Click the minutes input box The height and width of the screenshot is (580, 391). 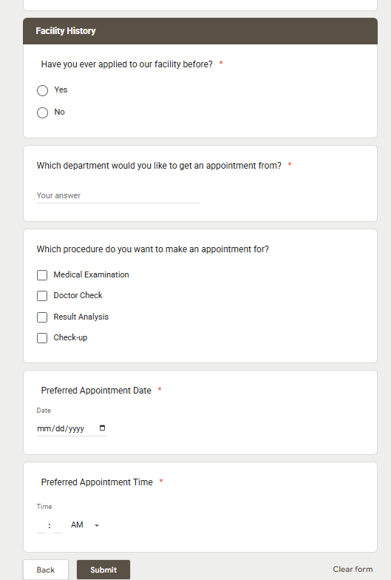58,525
